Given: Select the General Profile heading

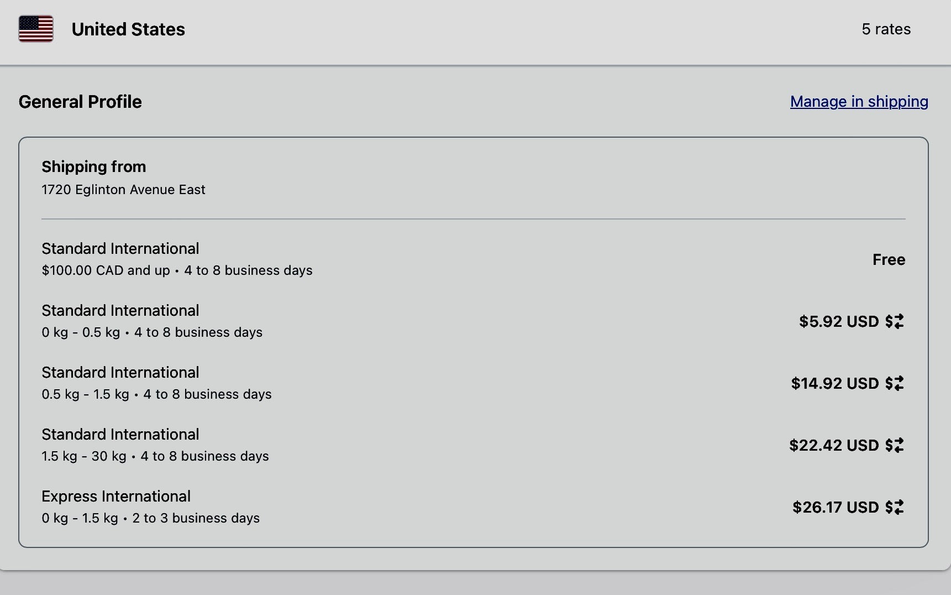Looking at the screenshot, I should (x=80, y=102).
